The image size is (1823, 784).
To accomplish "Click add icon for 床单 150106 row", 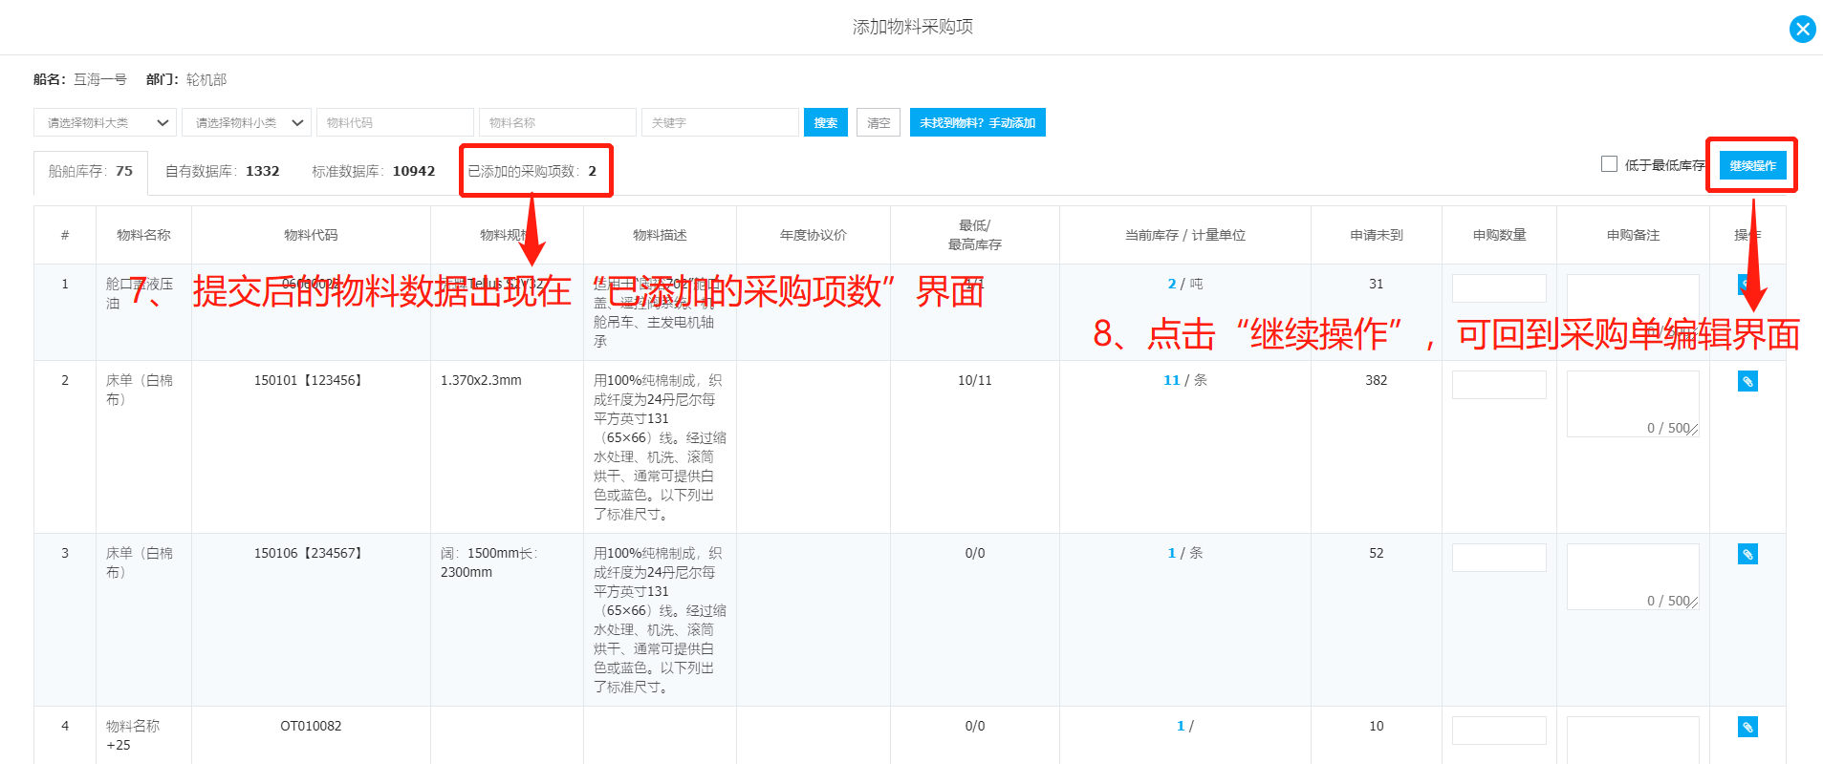I will click(x=1747, y=554).
